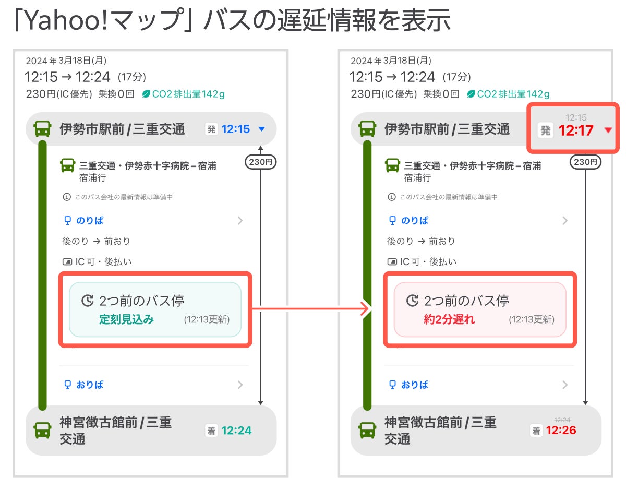Select the 約2分遅れ bus status card
626x478 pixels.
(480, 309)
